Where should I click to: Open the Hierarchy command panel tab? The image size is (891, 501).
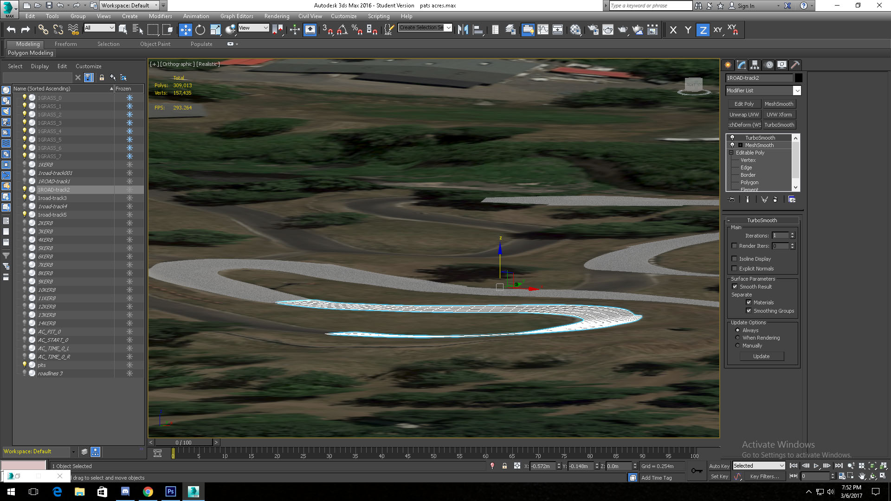[x=755, y=65]
